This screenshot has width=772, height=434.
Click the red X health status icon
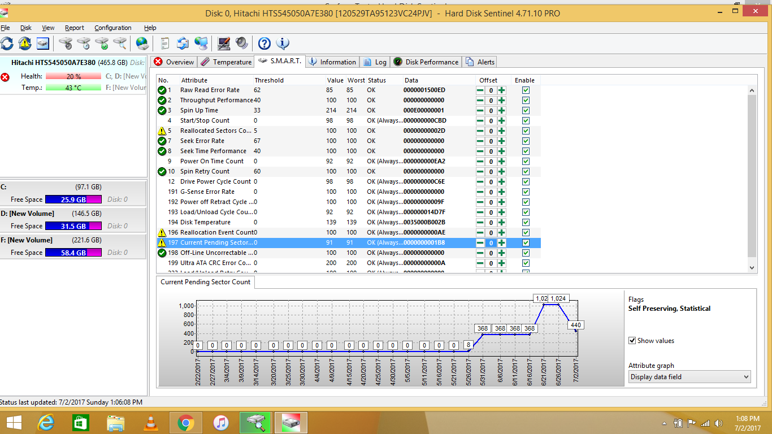[5, 77]
